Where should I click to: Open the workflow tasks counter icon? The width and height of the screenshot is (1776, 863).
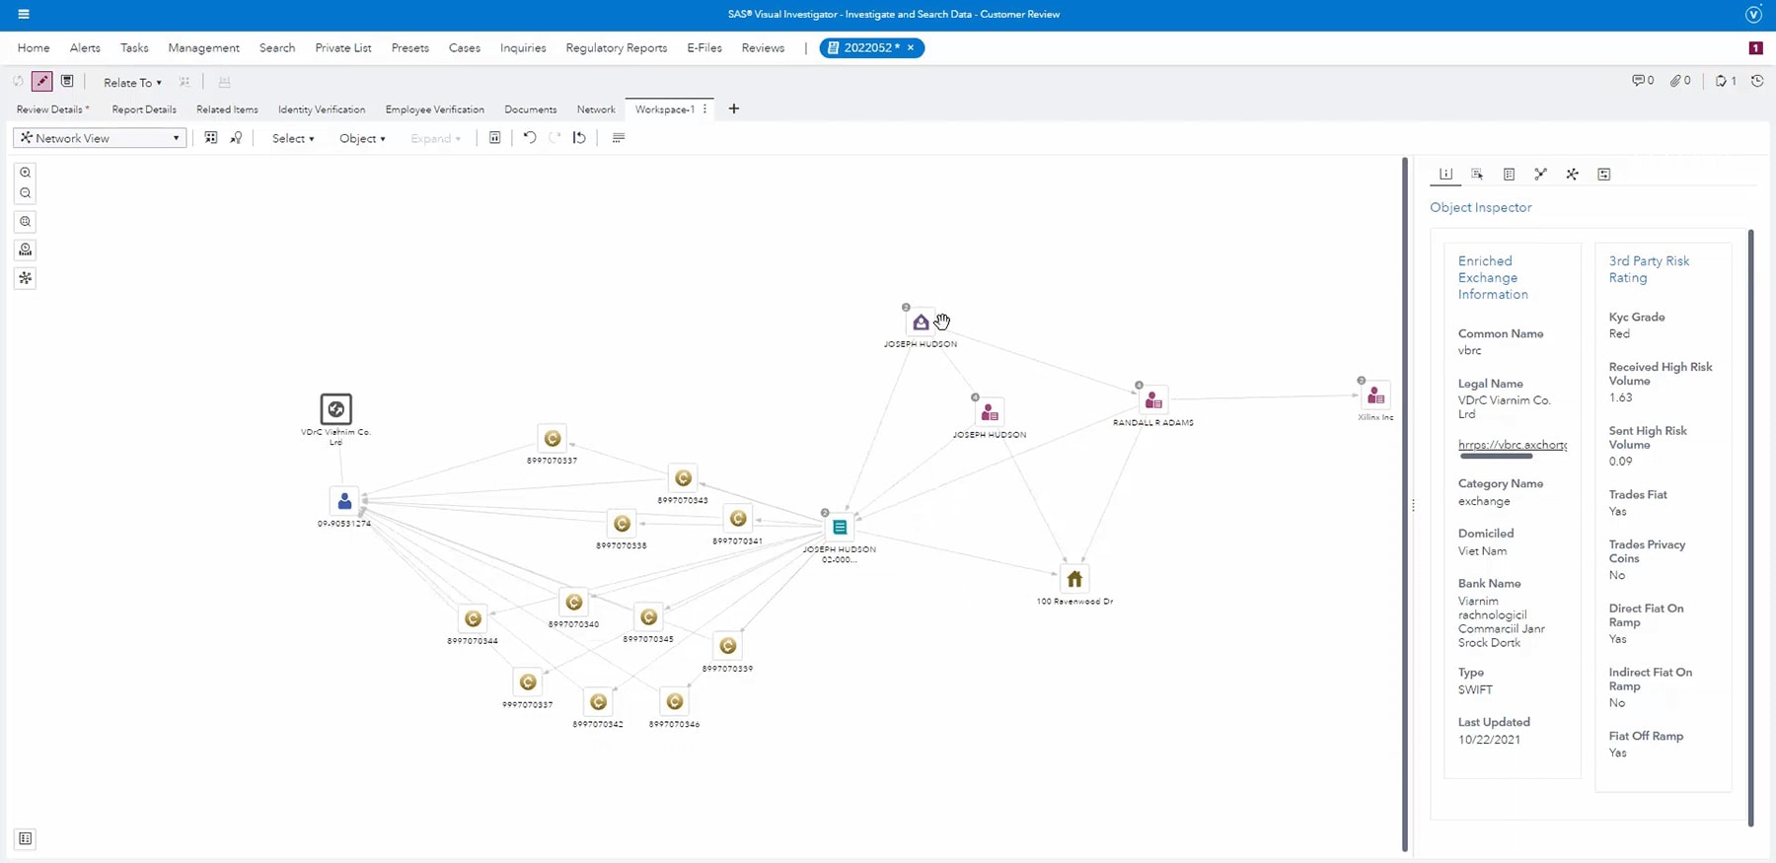[x=1726, y=81]
